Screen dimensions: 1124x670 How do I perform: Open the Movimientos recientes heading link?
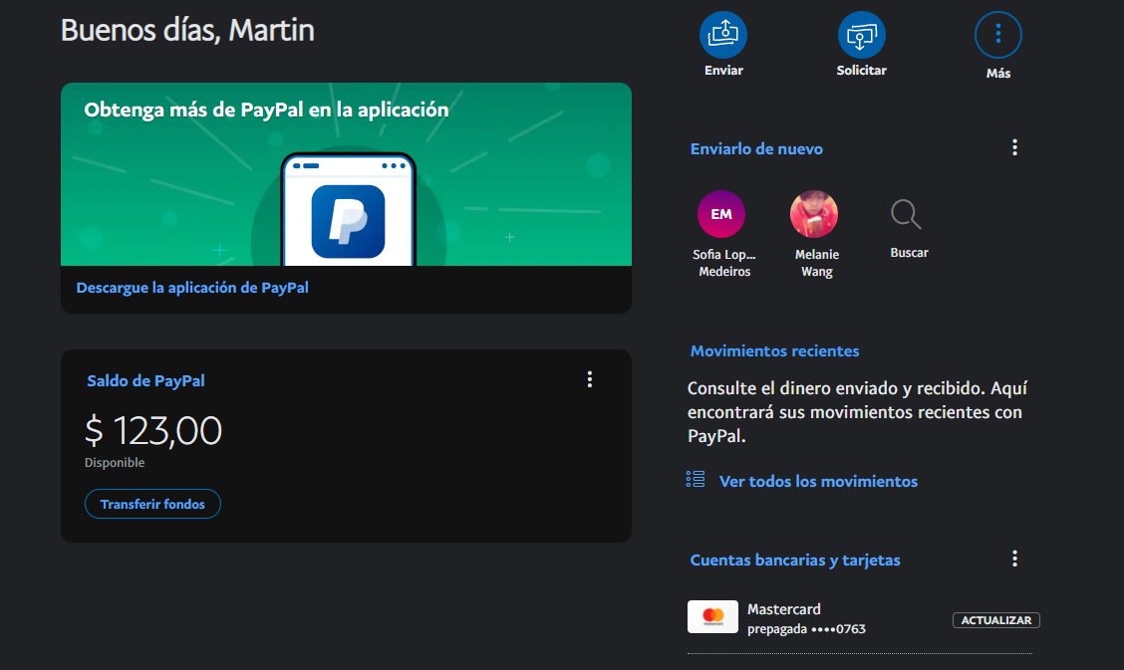tap(774, 350)
